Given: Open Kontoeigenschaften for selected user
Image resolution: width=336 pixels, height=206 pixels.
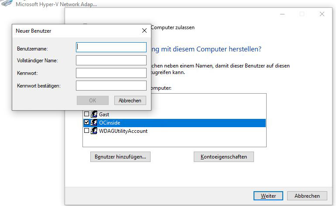Looking at the screenshot, I should (x=224, y=157).
